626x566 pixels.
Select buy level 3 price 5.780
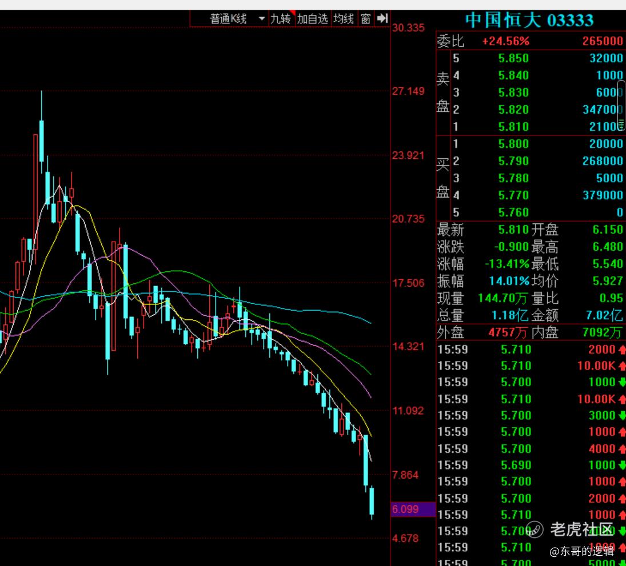coord(513,178)
